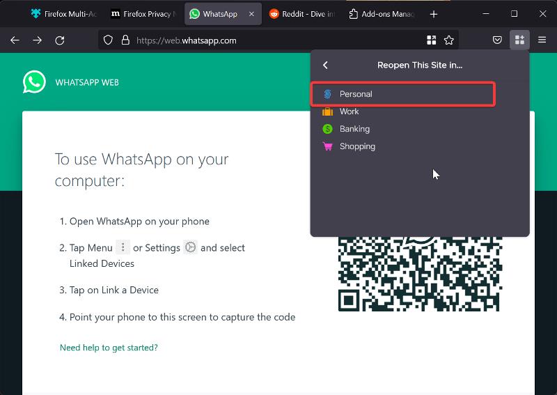557x395 pixels.
Task: Click the menu three-dots icon in step 2
Action: (123, 247)
